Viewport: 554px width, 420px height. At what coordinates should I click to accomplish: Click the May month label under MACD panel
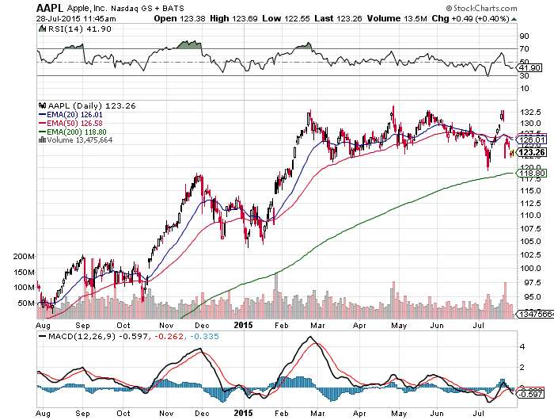pyautogui.click(x=399, y=414)
